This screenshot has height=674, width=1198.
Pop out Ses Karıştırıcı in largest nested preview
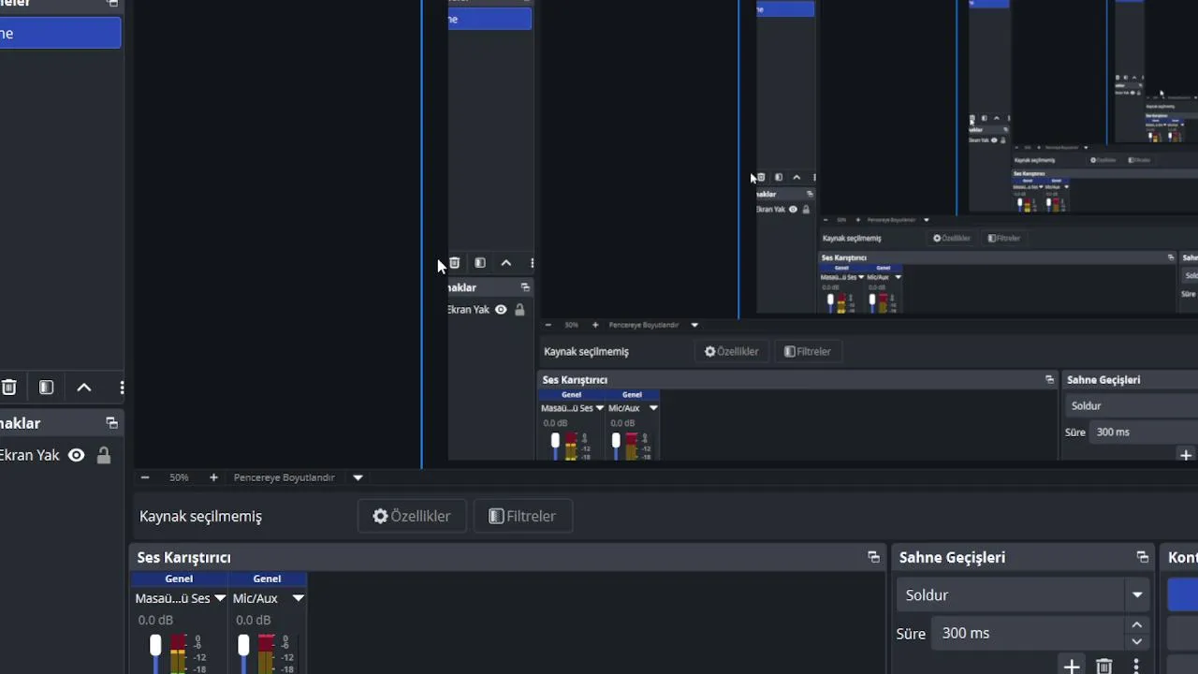tap(1049, 379)
